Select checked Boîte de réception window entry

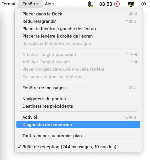(x=78, y=147)
